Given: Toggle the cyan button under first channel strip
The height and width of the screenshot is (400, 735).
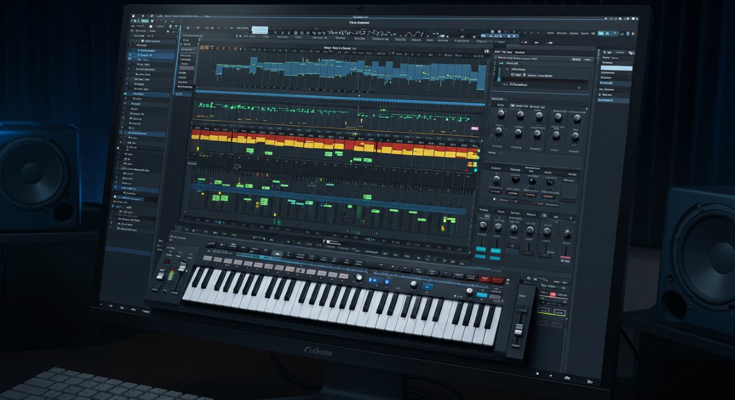Looking at the screenshot, I should pos(481,250).
